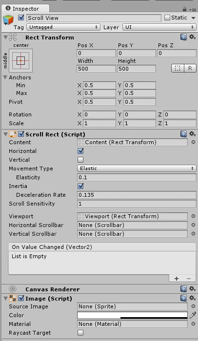Click Vertical Scrollbar object picker circle
198x341 pixels.
click(x=193, y=234)
